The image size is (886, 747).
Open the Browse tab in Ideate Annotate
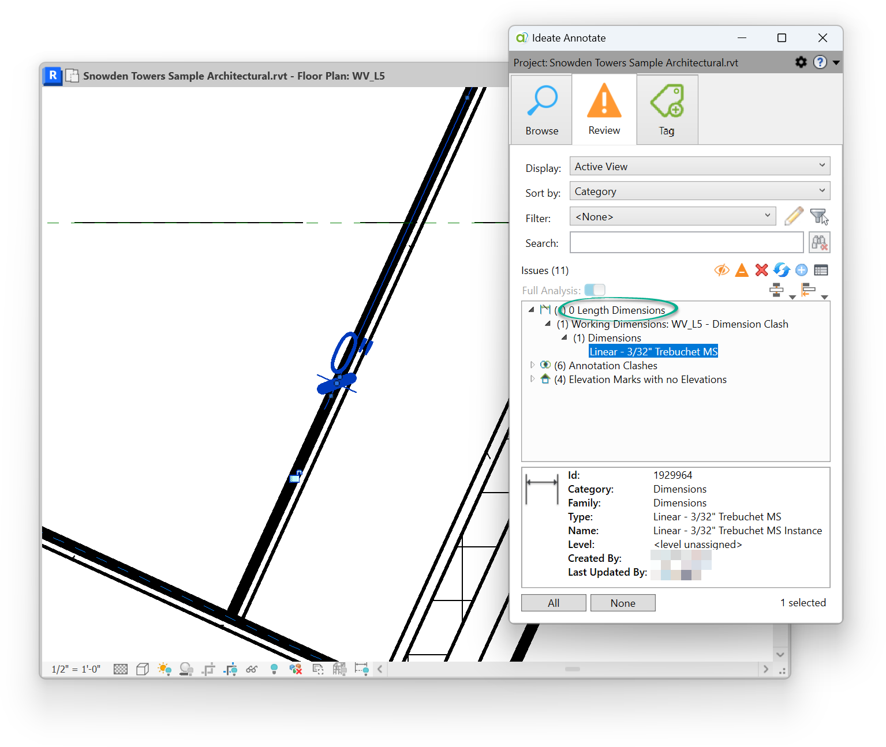541,110
